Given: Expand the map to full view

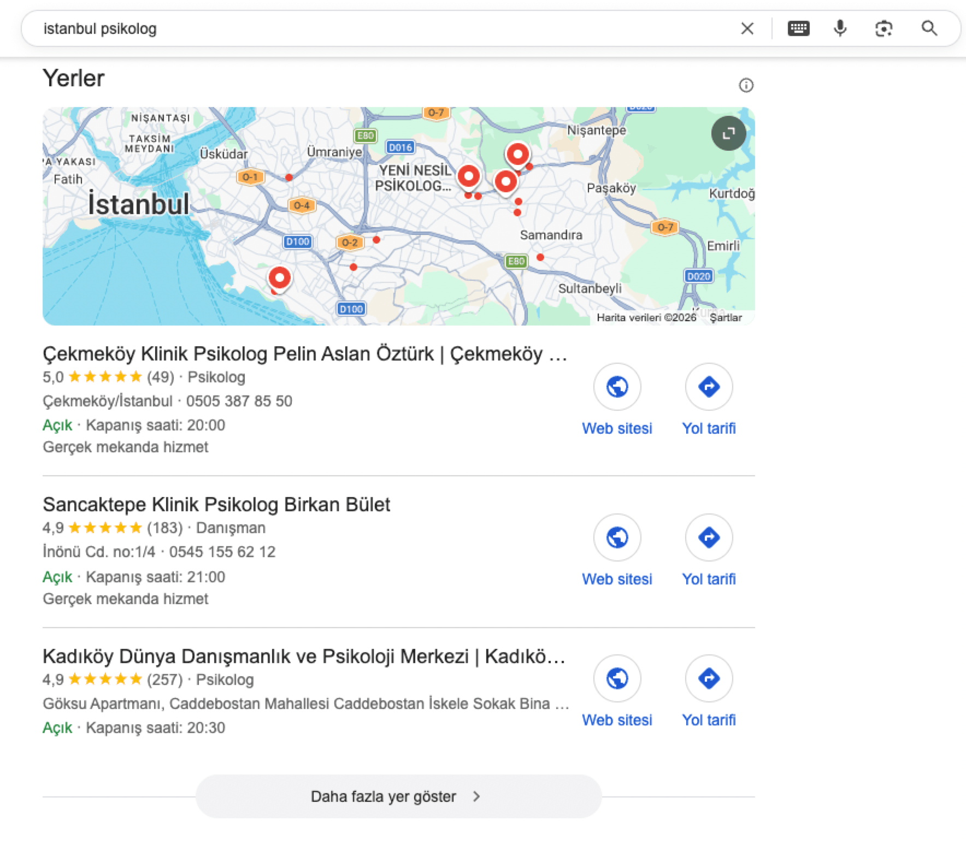Looking at the screenshot, I should [x=728, y=133].
